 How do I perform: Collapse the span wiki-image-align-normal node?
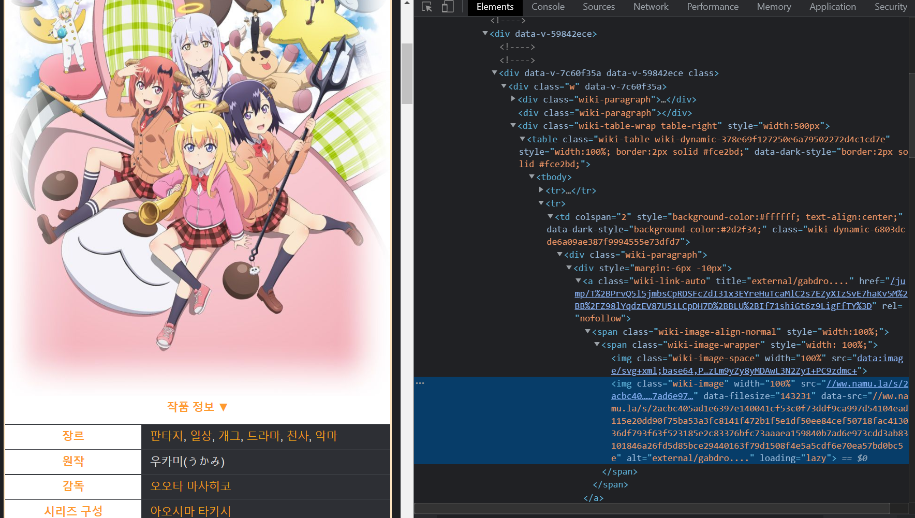(x=588, y=331)
